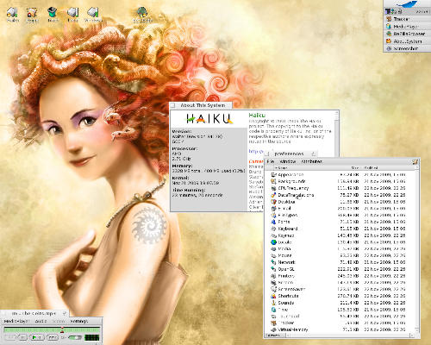Open Window menu in preferences window

coord(288,161)
